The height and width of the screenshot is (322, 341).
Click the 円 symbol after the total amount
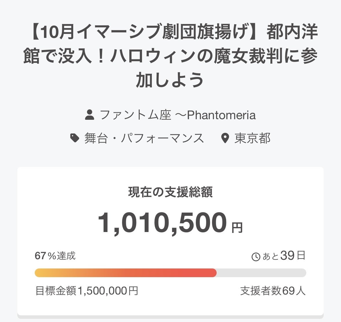pos(237,228)
